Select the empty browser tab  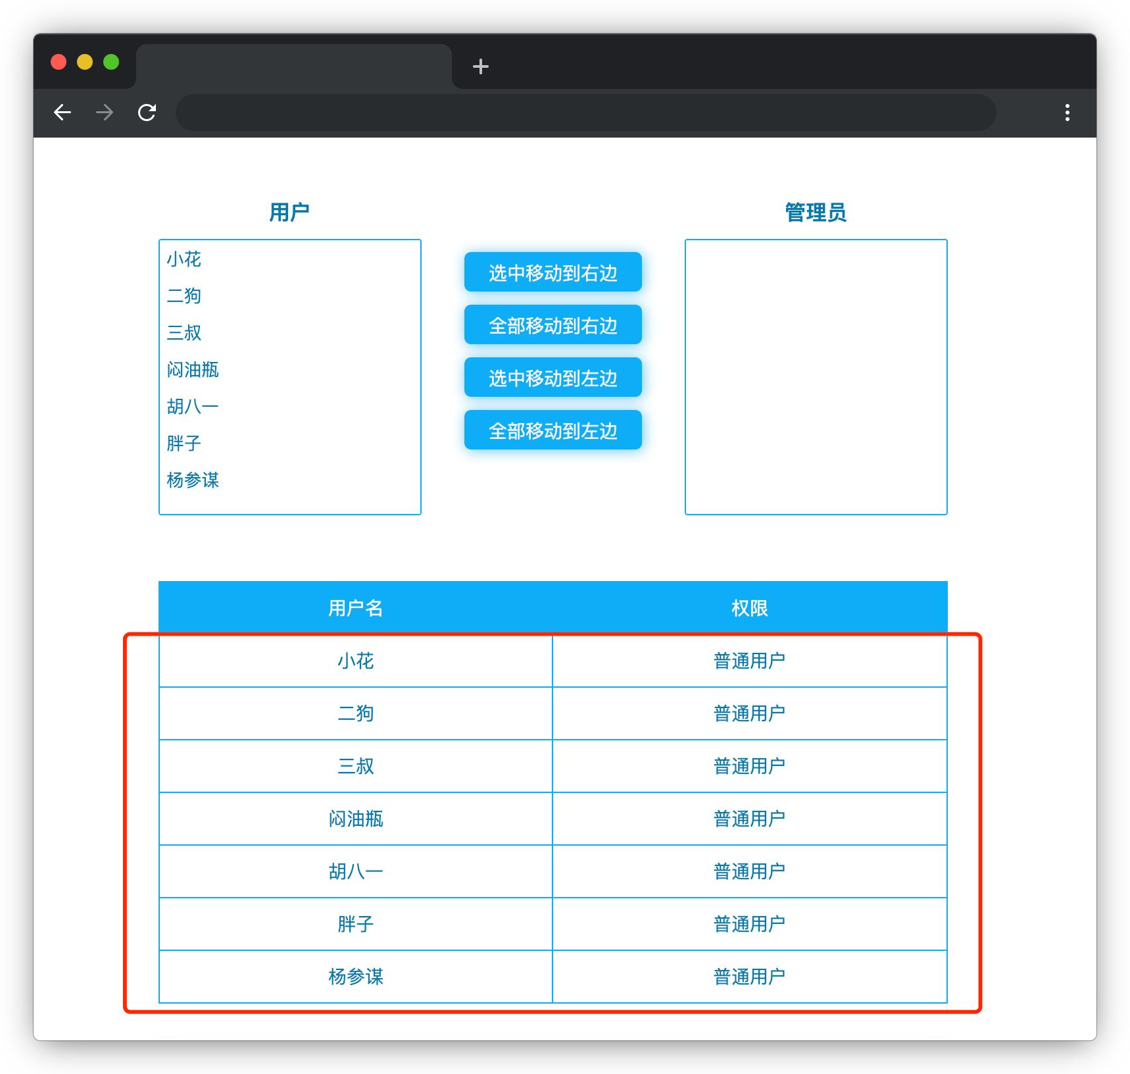(294, 66)
